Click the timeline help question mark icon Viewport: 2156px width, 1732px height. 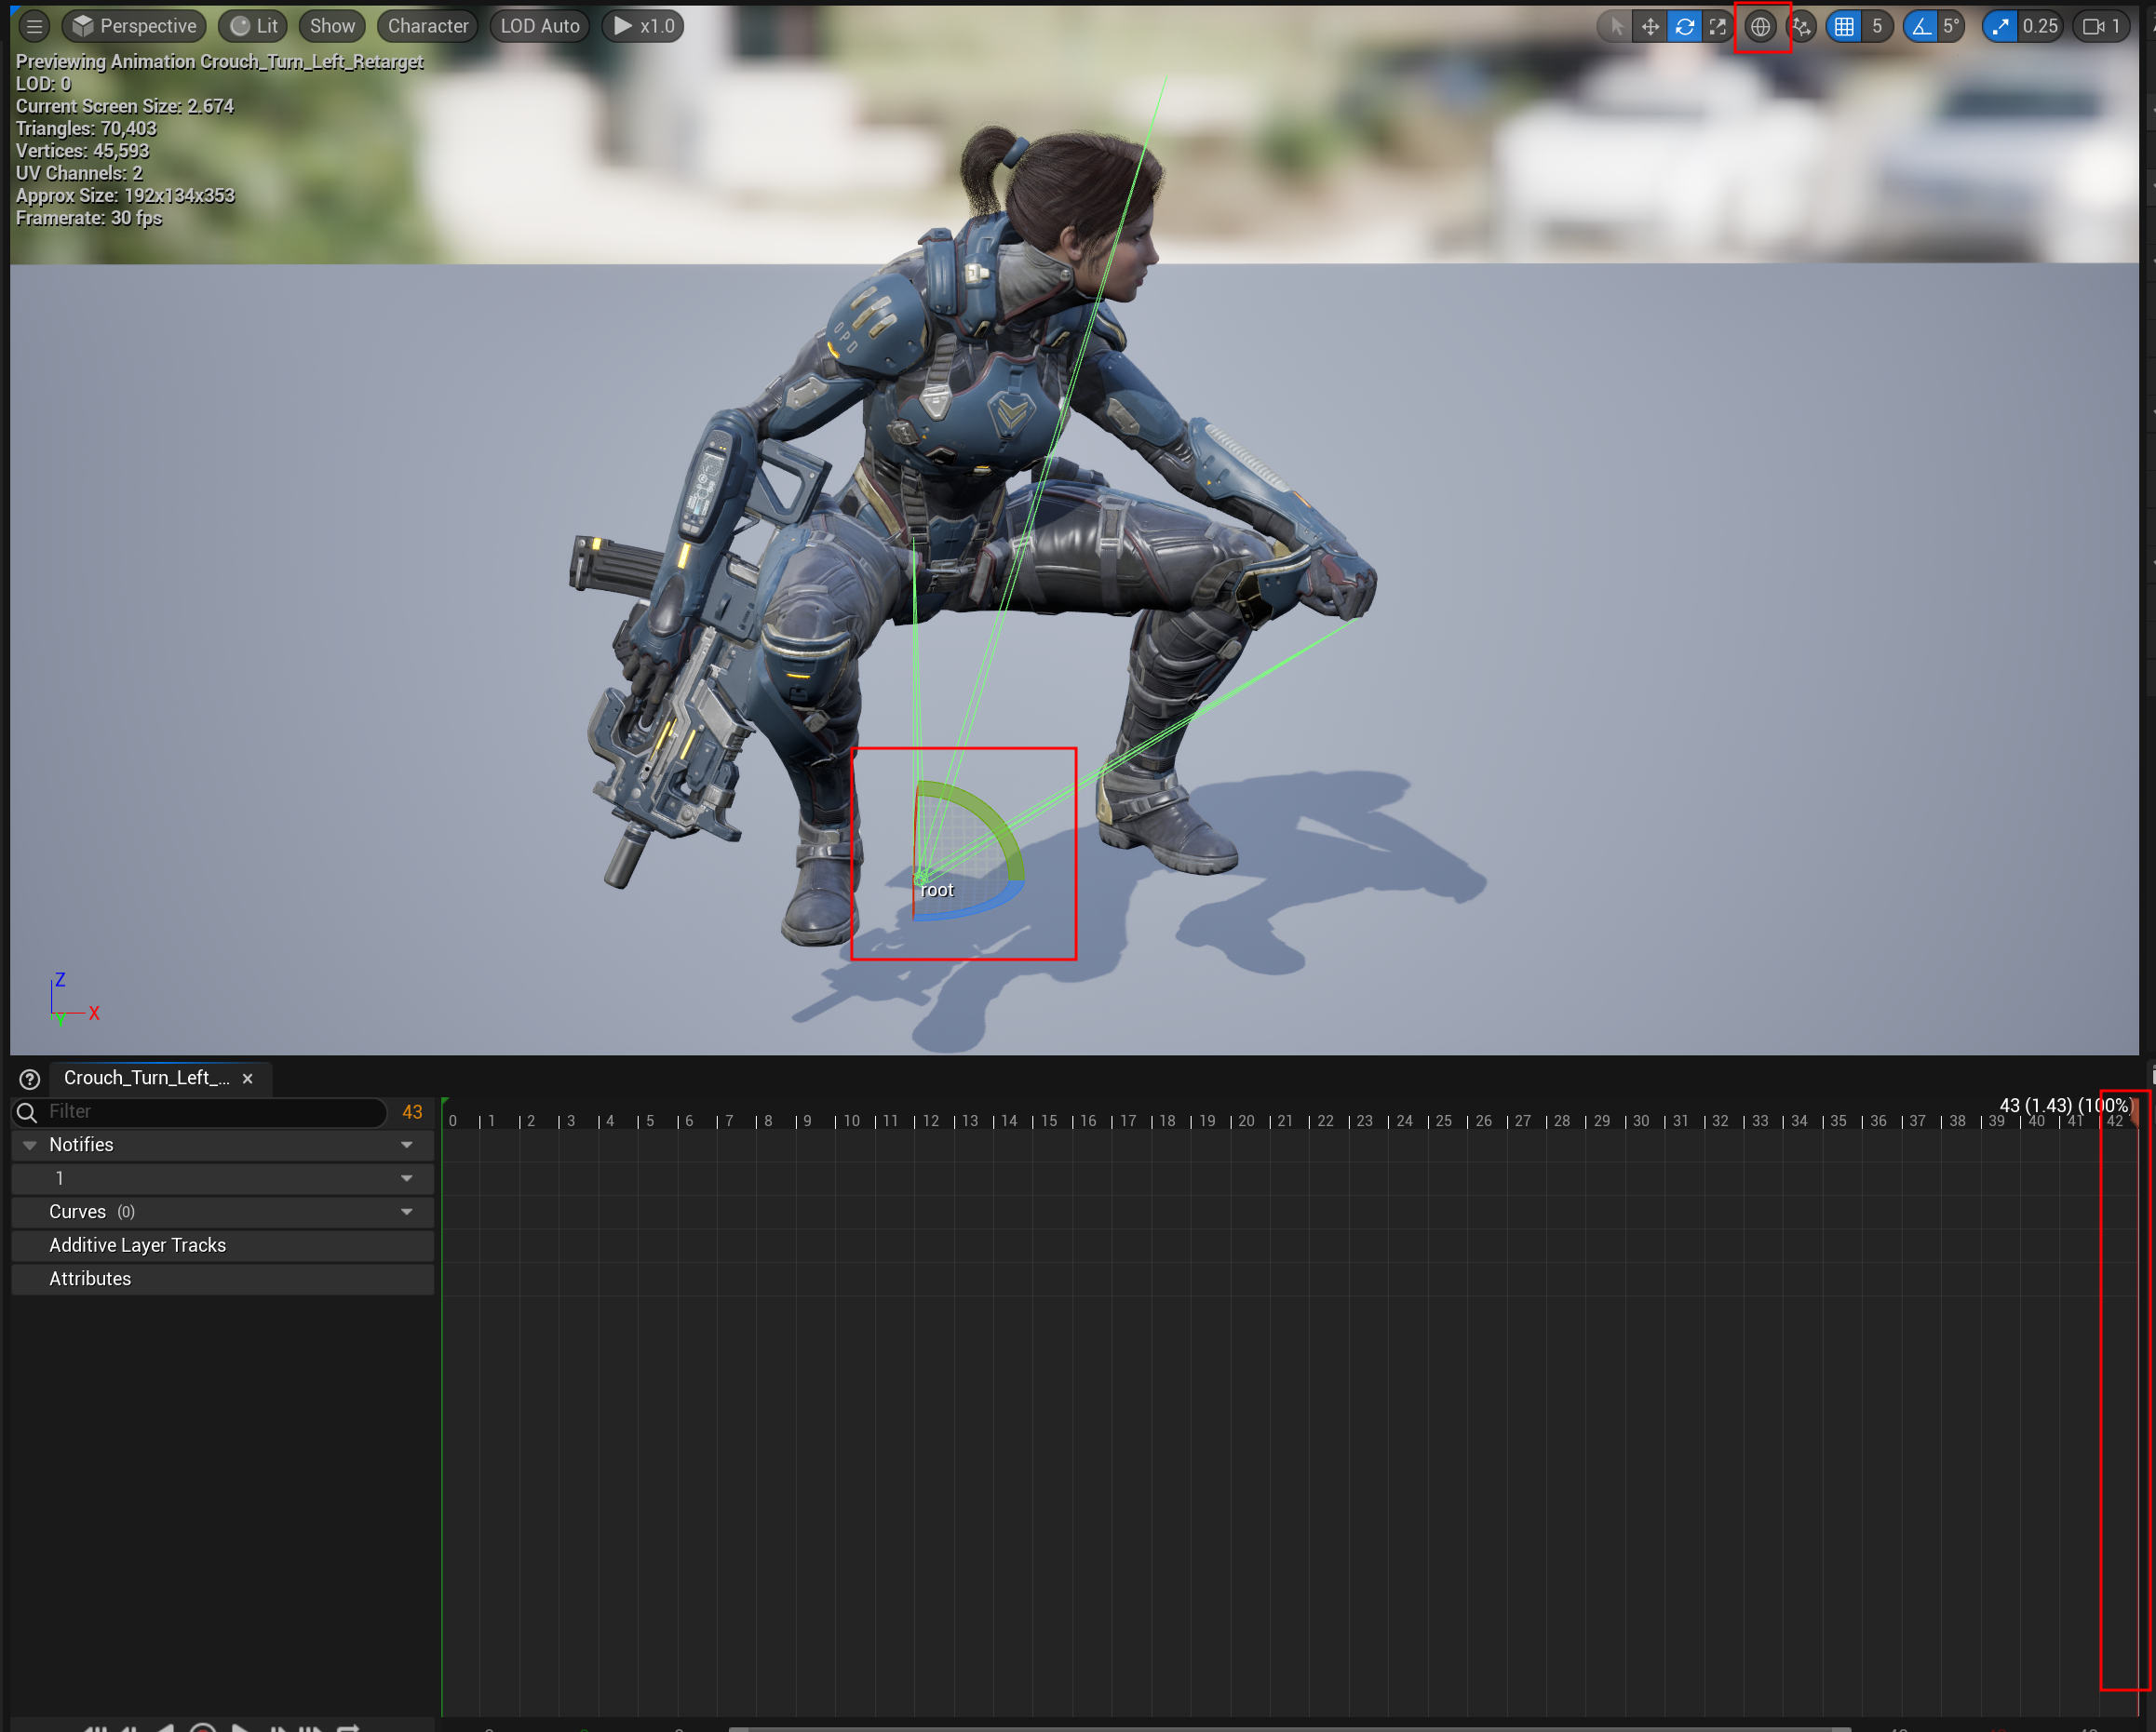(30, 1079)
